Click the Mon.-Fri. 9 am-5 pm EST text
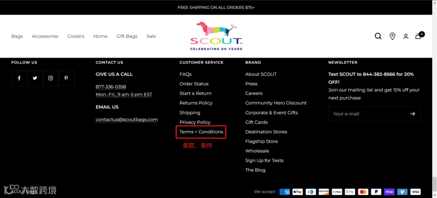437x198 pixels. [124, 94]
